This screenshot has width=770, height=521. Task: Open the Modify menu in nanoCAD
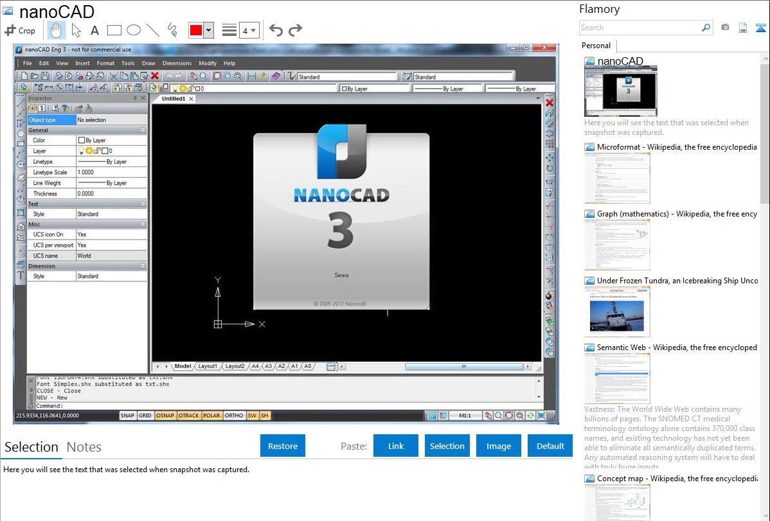click(x=207, y=63)
